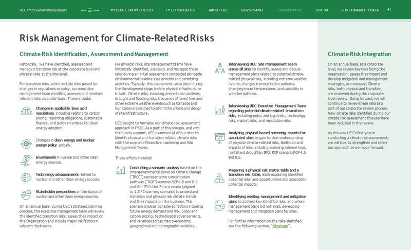The width and height of the screenshot is (411, 250).
Task: Click the investments money-in-hand icon
Action: click(26, 160)
